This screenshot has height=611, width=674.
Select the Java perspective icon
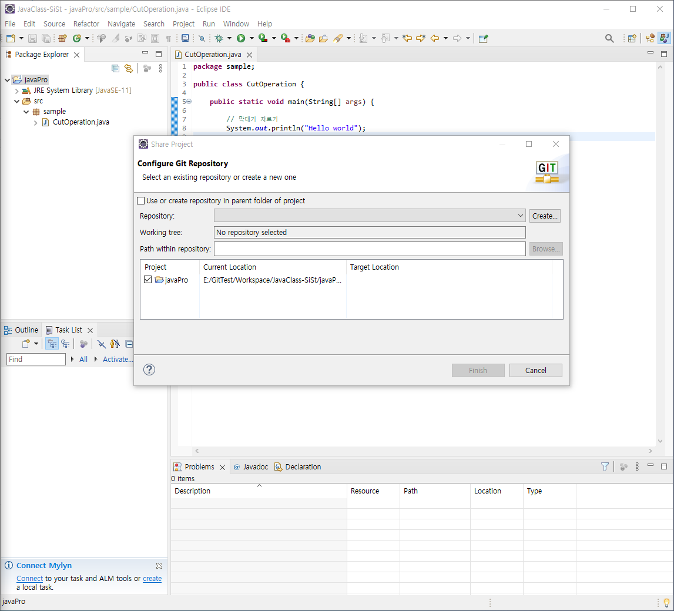click(x=665, y=38)
